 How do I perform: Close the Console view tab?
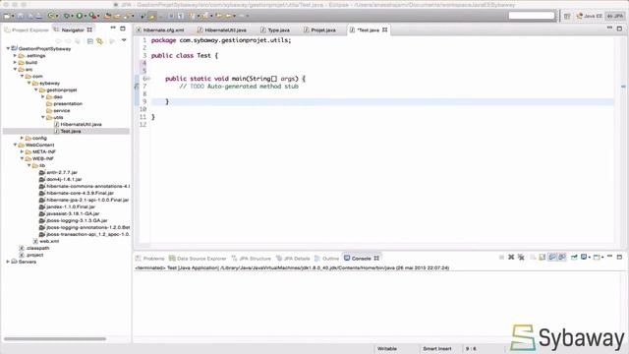pyautogui.click(x=376, y=258)
